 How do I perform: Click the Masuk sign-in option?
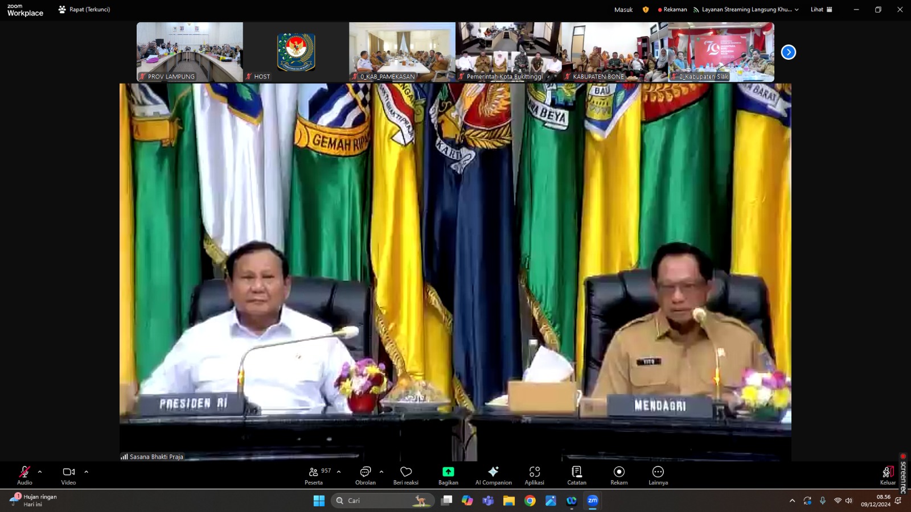(x=623, y=10)
